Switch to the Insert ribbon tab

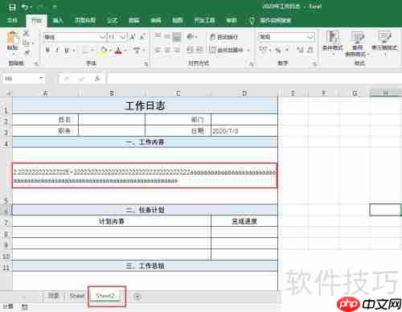click(x=58, y=20)
